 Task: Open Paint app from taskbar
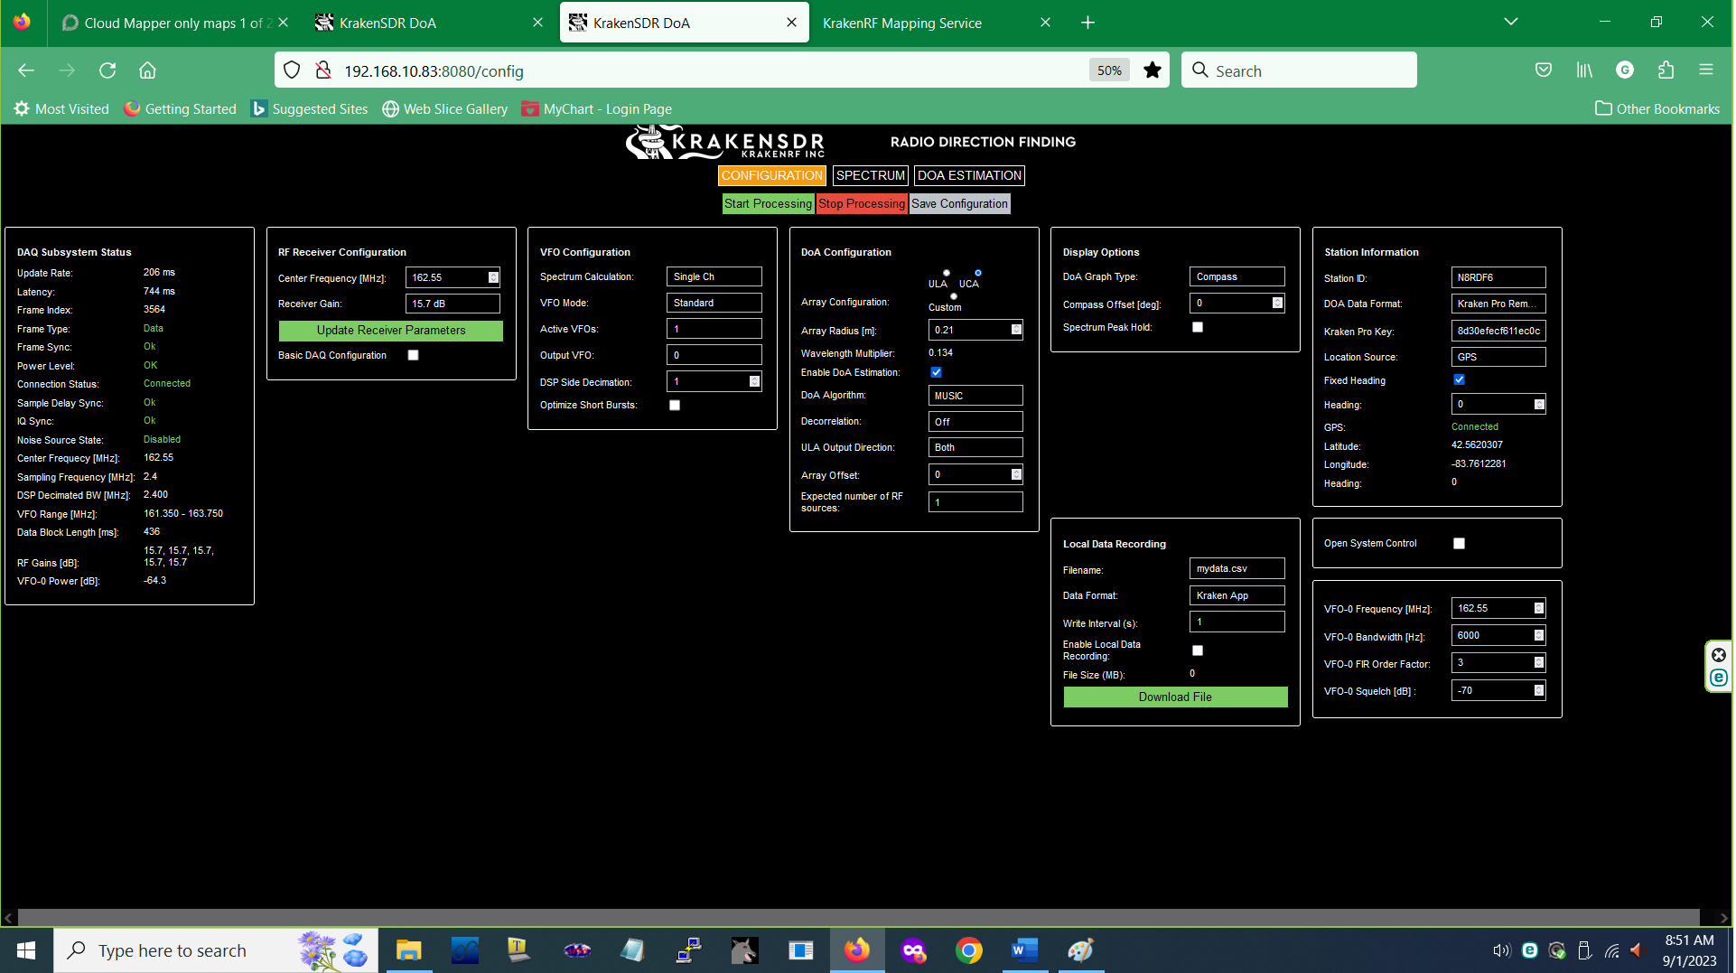(1080, 950)
